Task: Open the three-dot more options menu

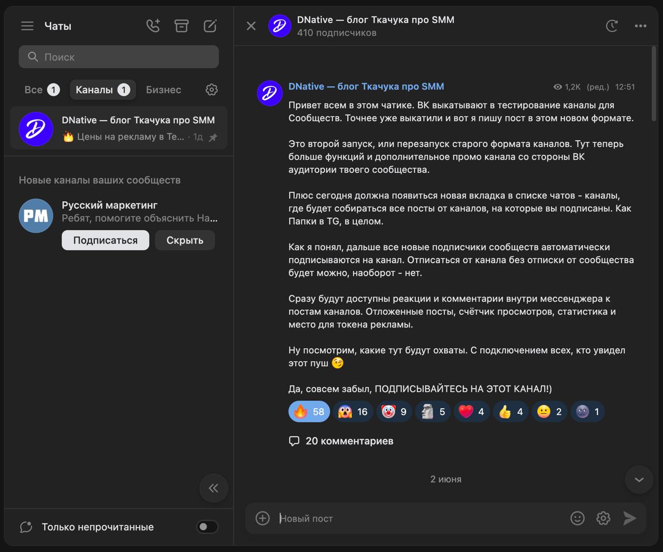Action: point(641,26)
